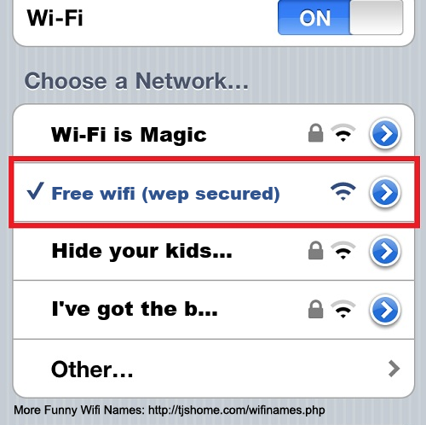The height and width of the screenshot is (425, 426).
Task: Click lock icon on Wi-Fi is Magic
Action: click(x=315, y=133)
